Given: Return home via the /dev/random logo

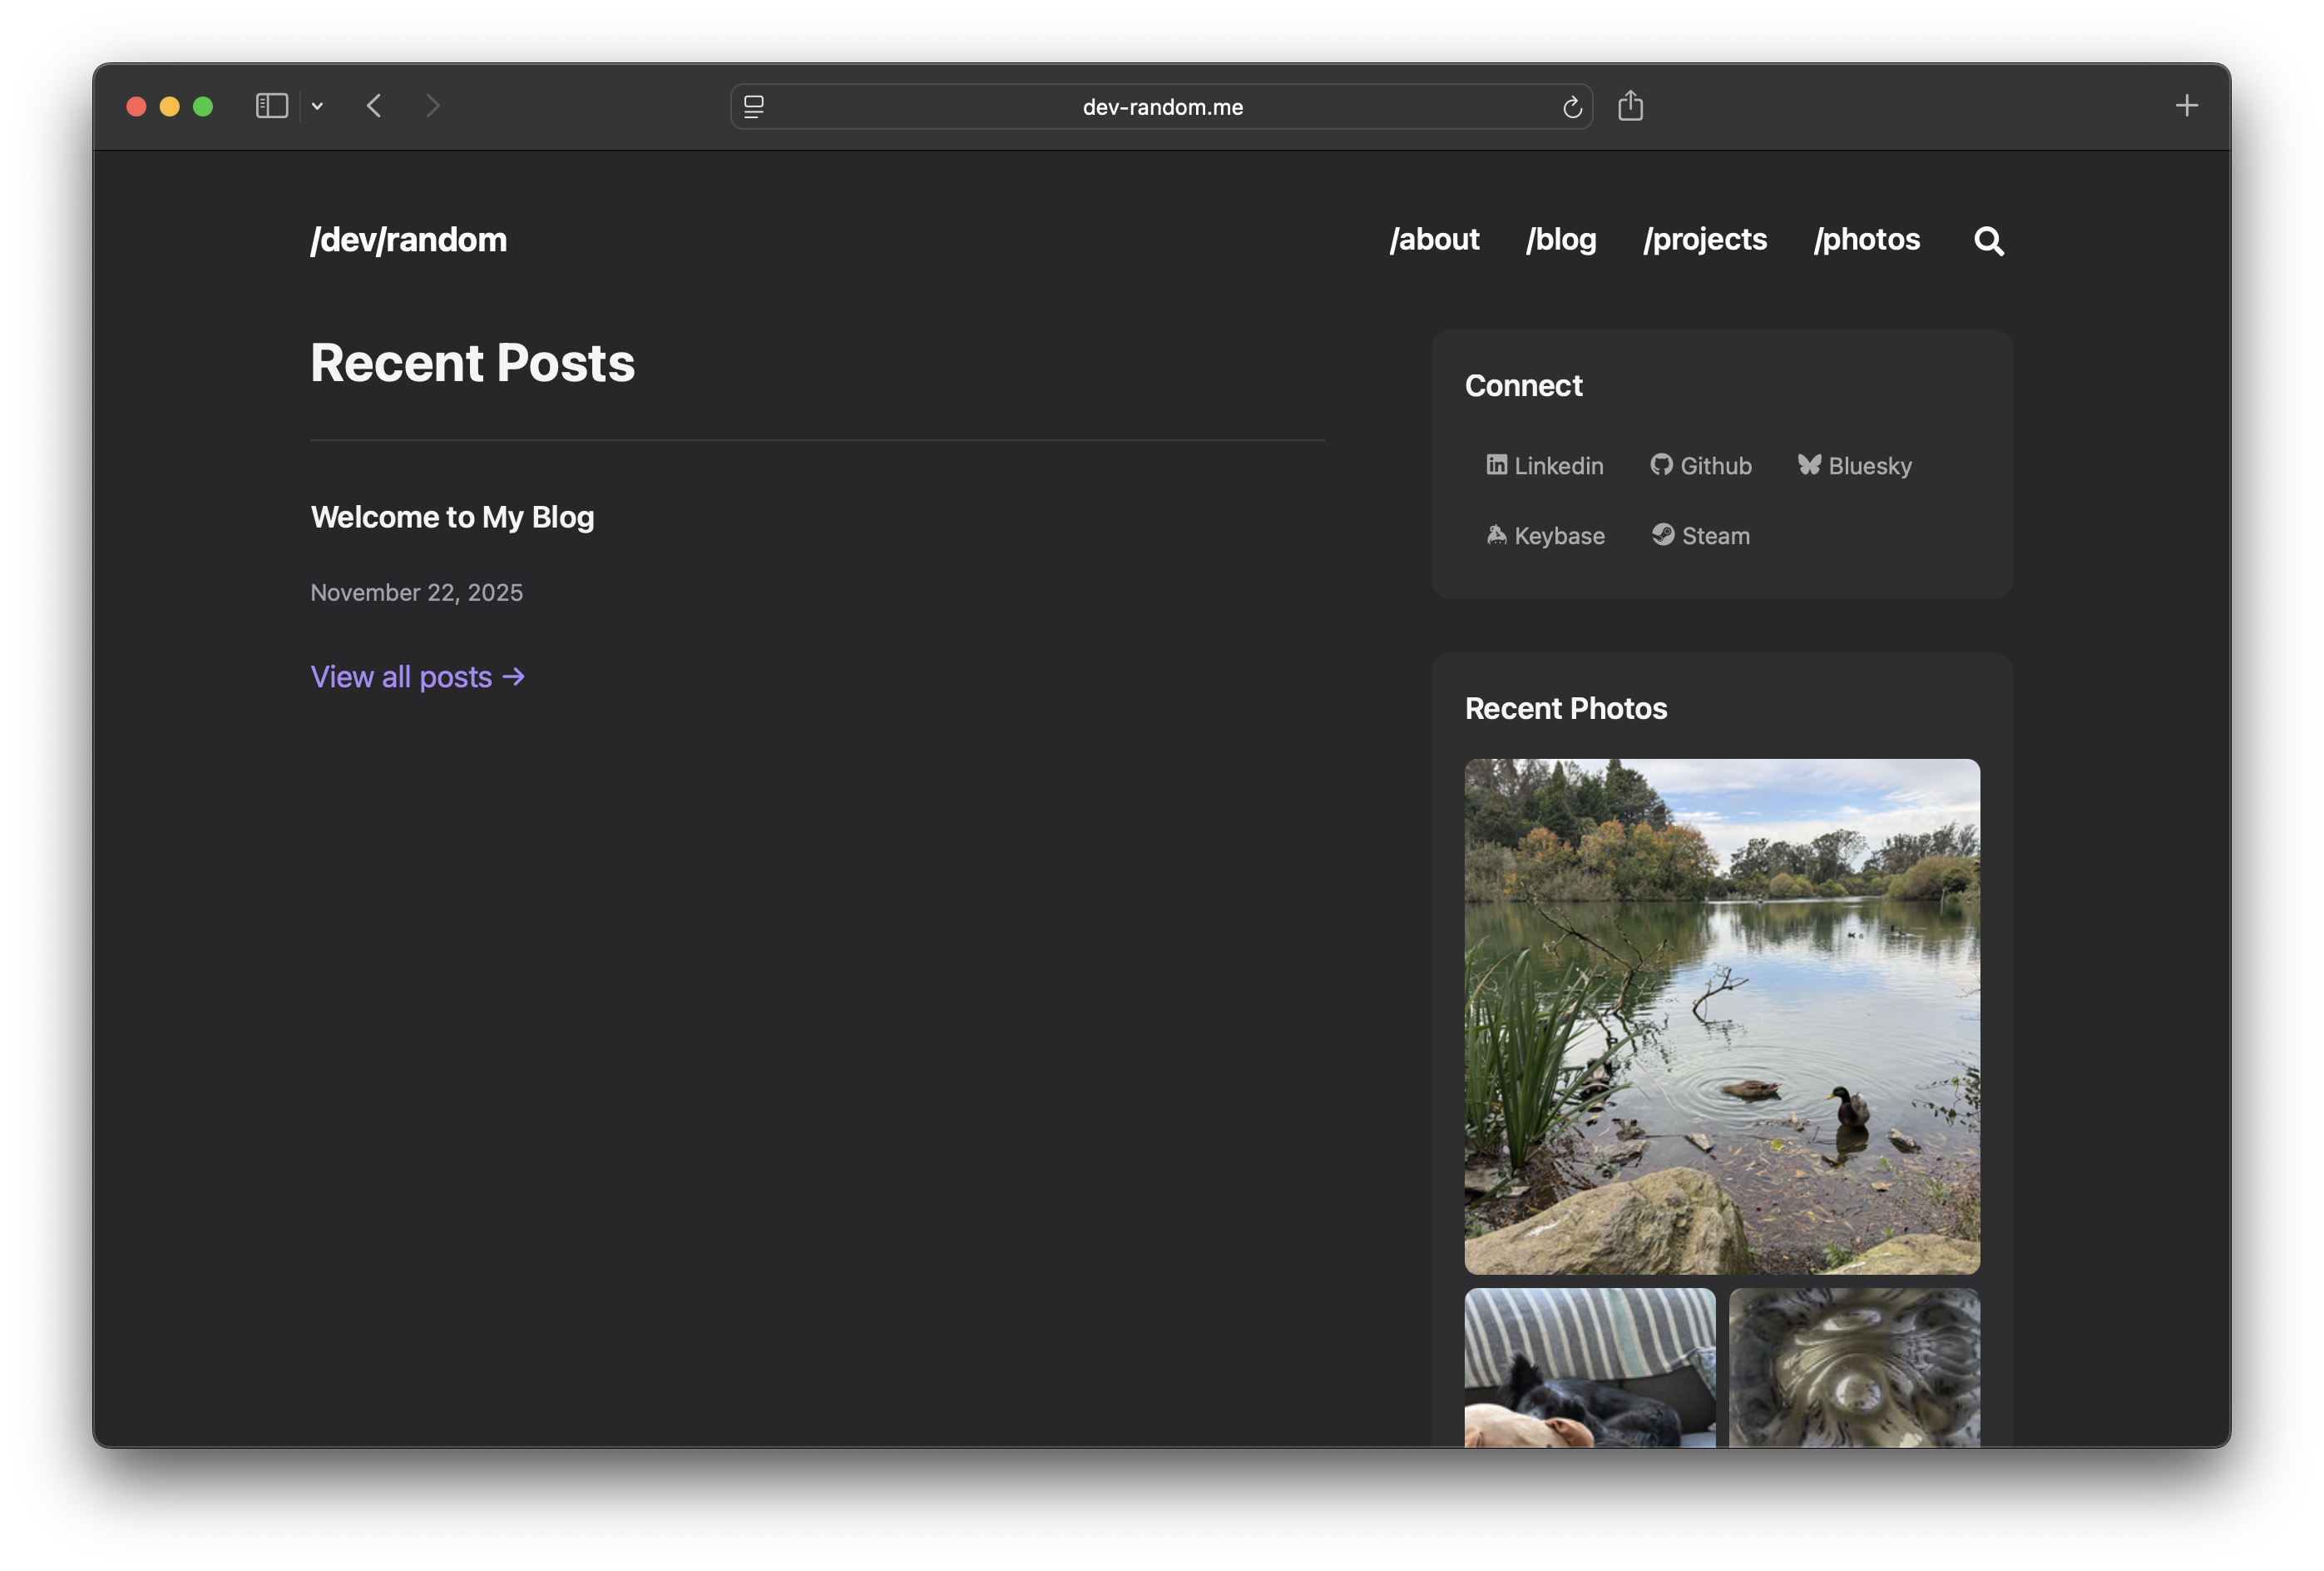Looking at the screenshot, I should 408,239.
